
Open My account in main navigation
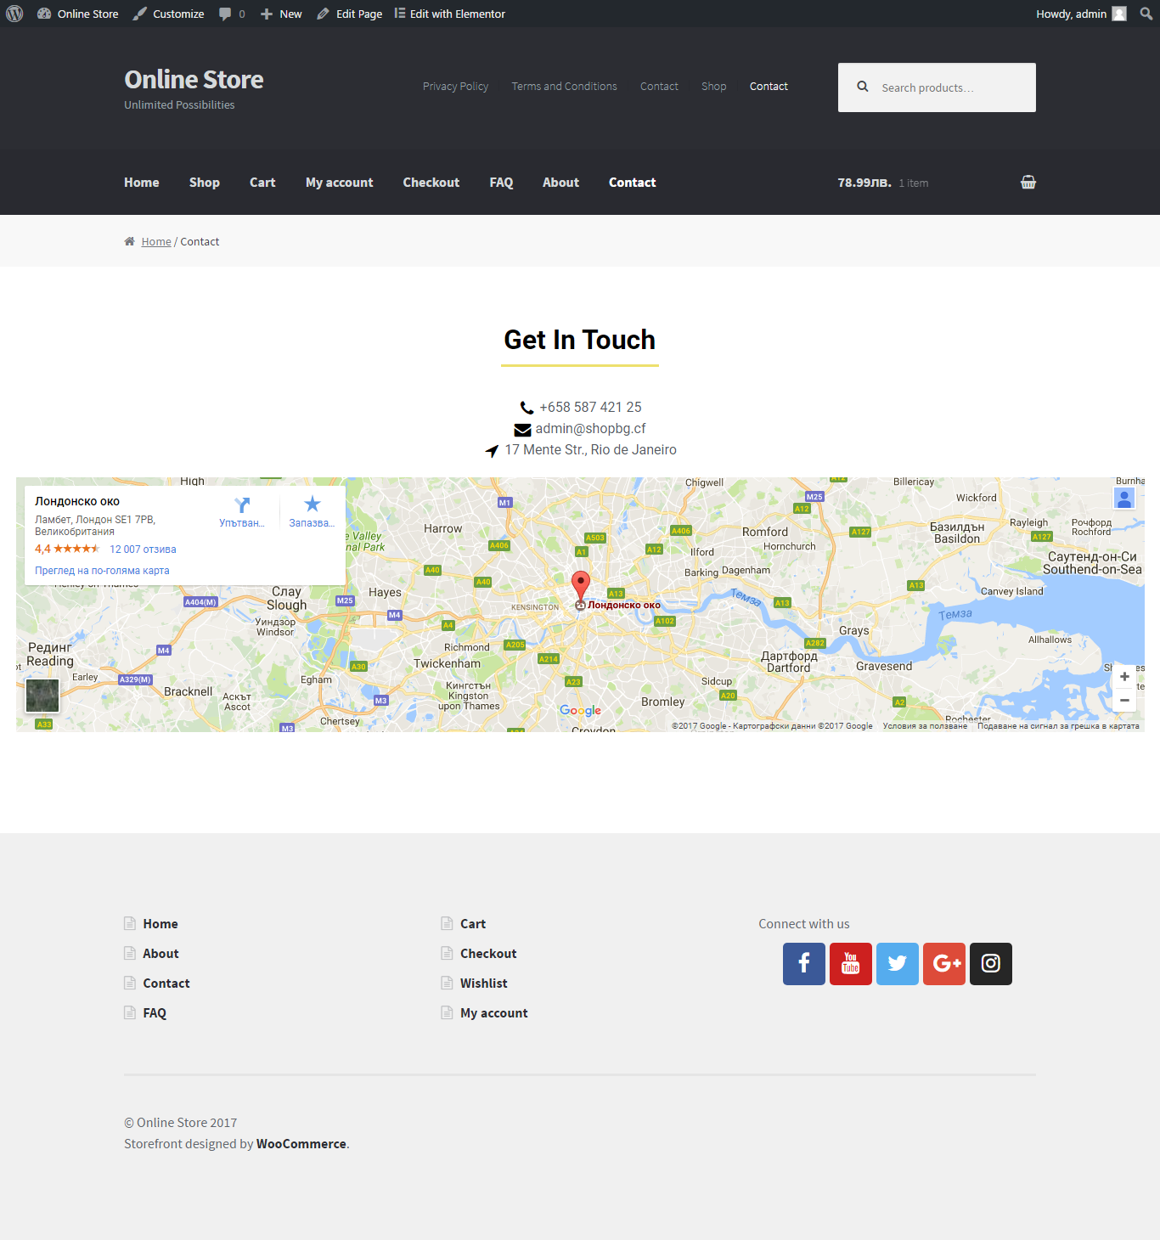coord(339,183)
